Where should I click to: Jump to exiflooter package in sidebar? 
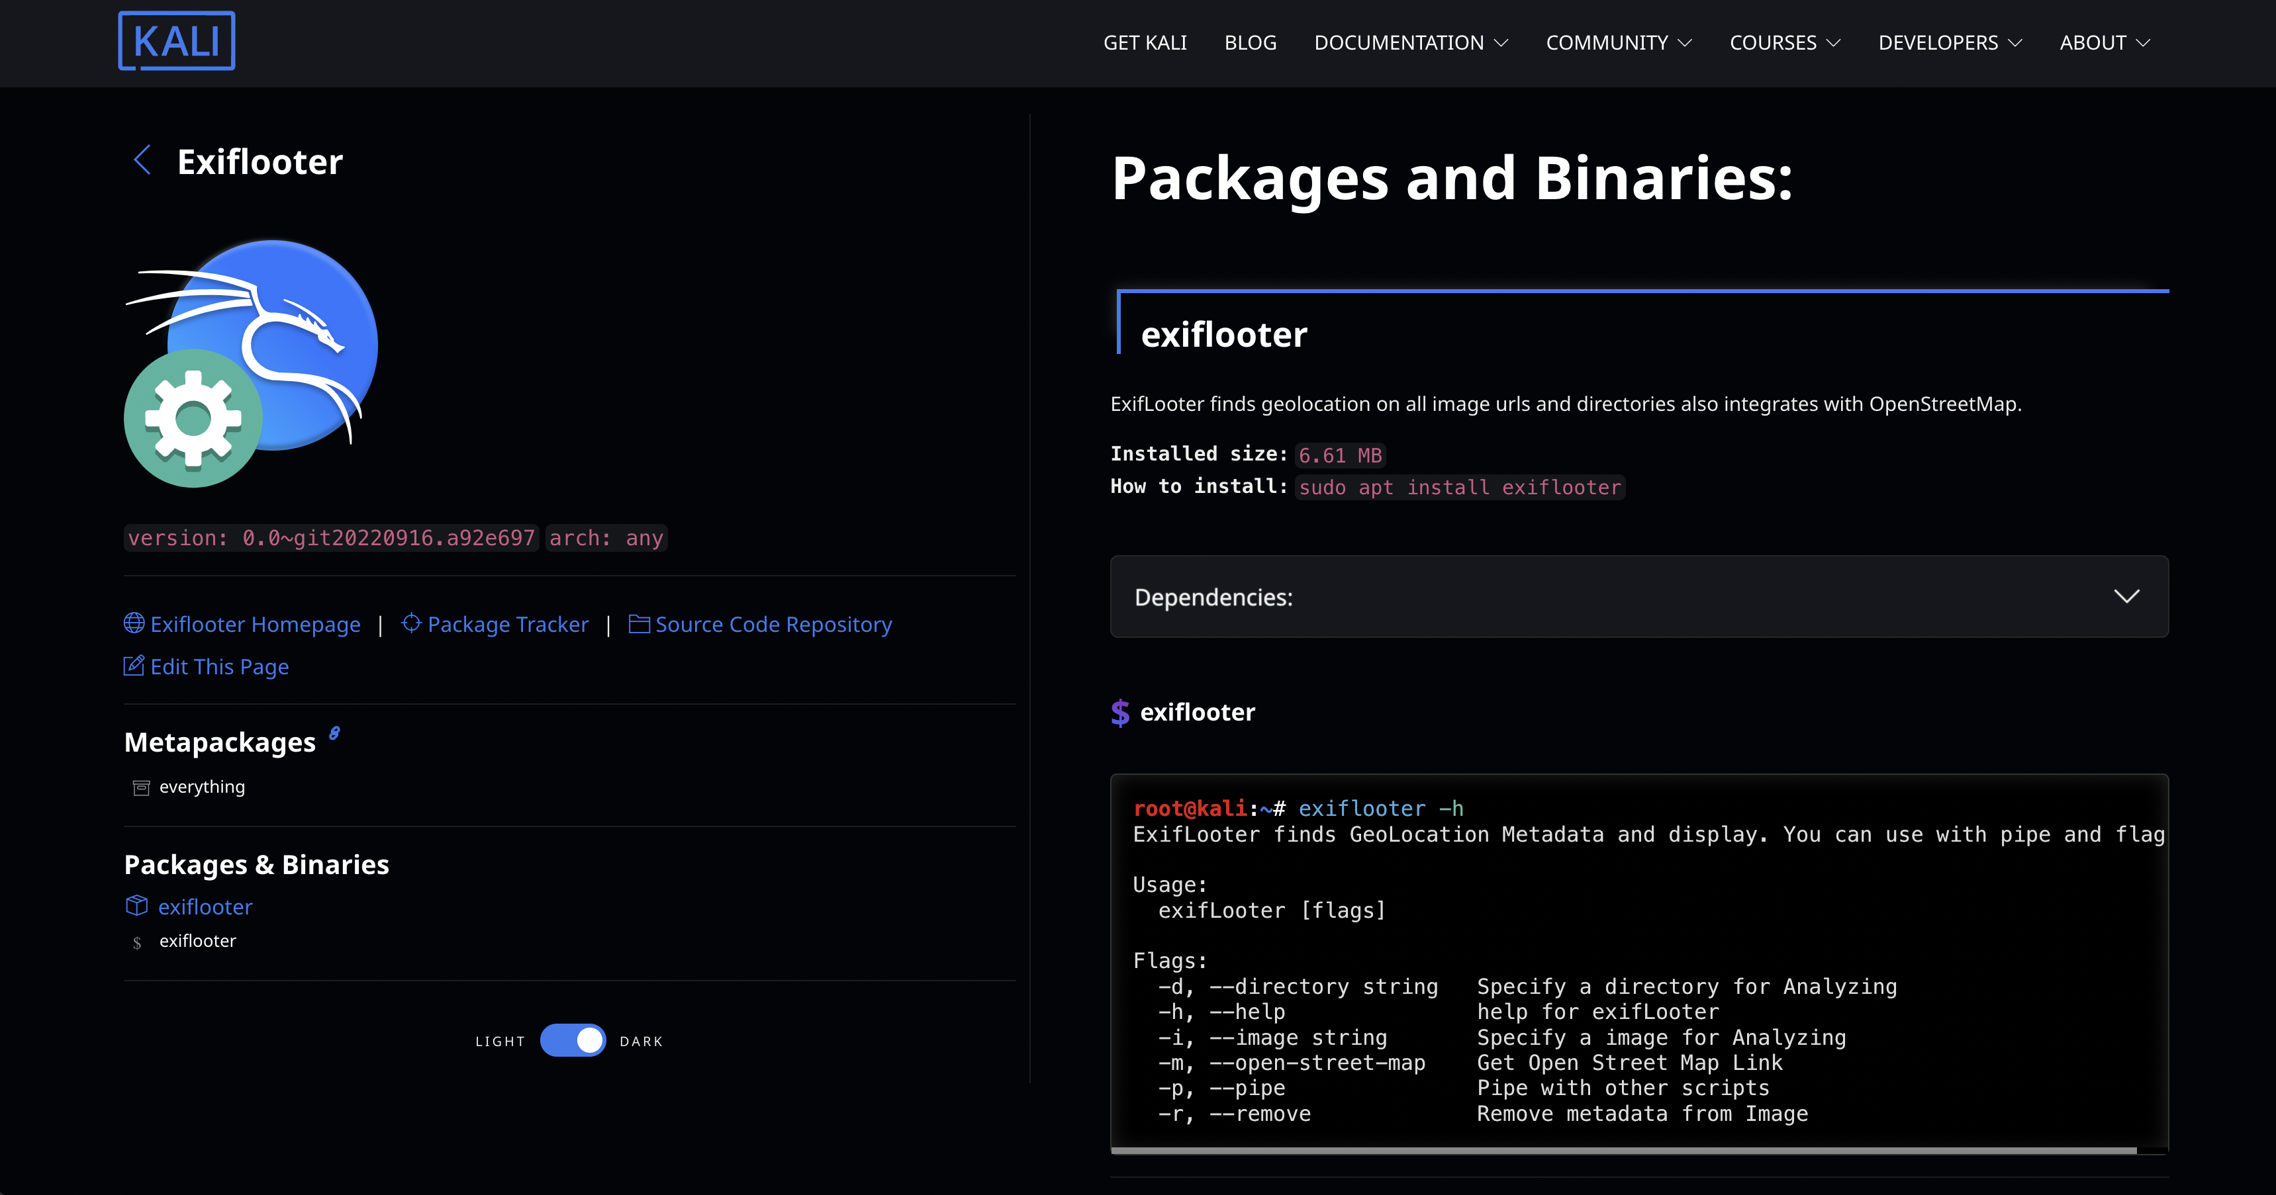205,907
